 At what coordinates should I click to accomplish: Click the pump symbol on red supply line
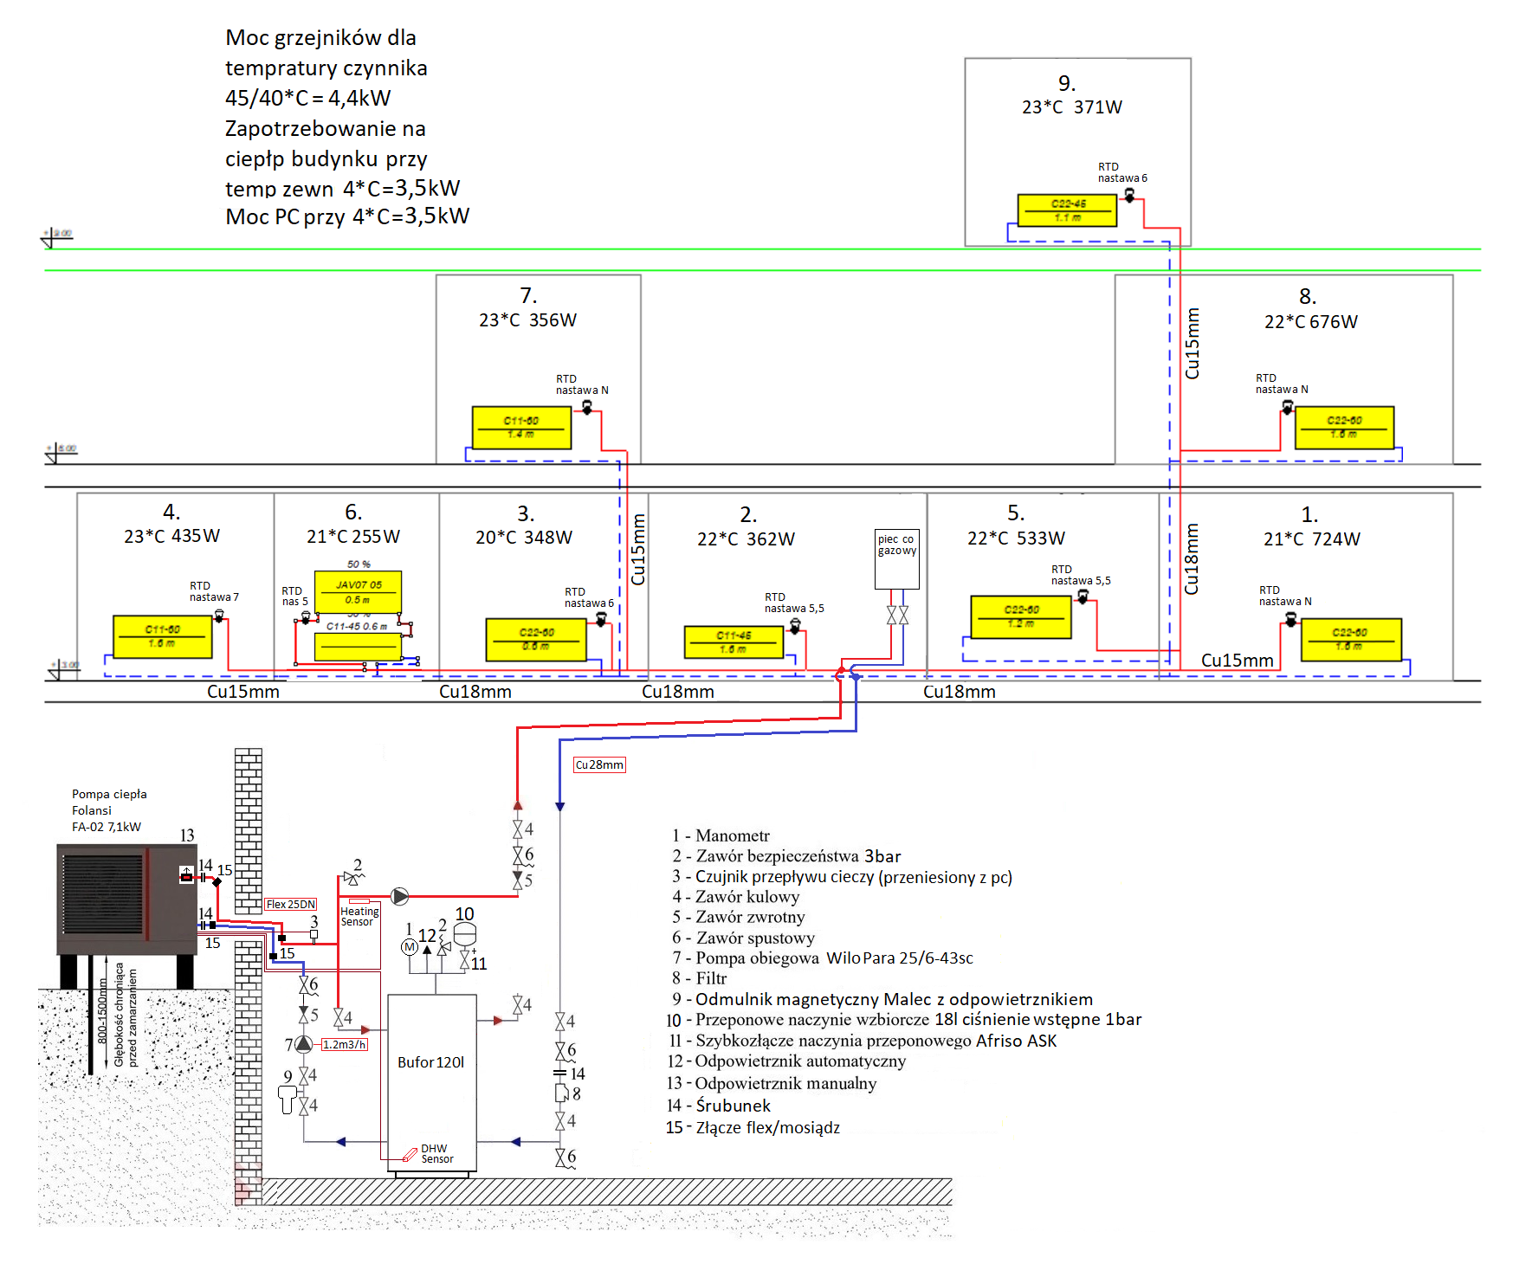[399, 896]
